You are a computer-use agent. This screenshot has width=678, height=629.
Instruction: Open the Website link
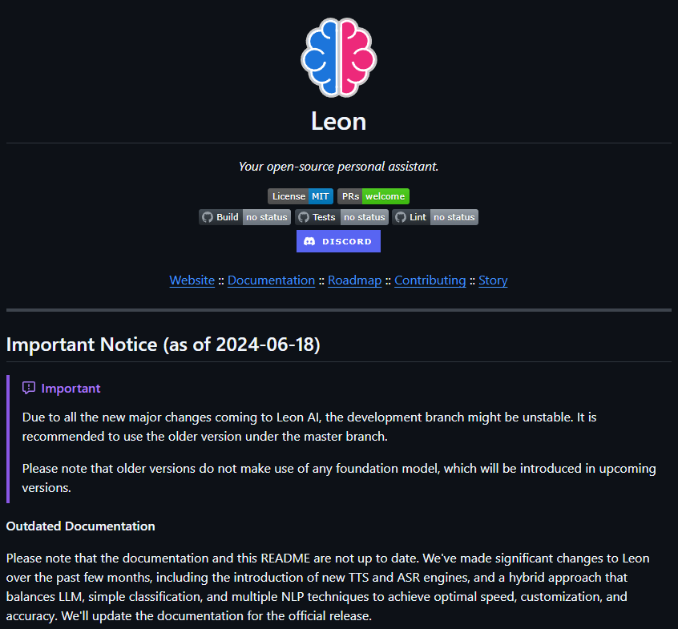[192, 280]
